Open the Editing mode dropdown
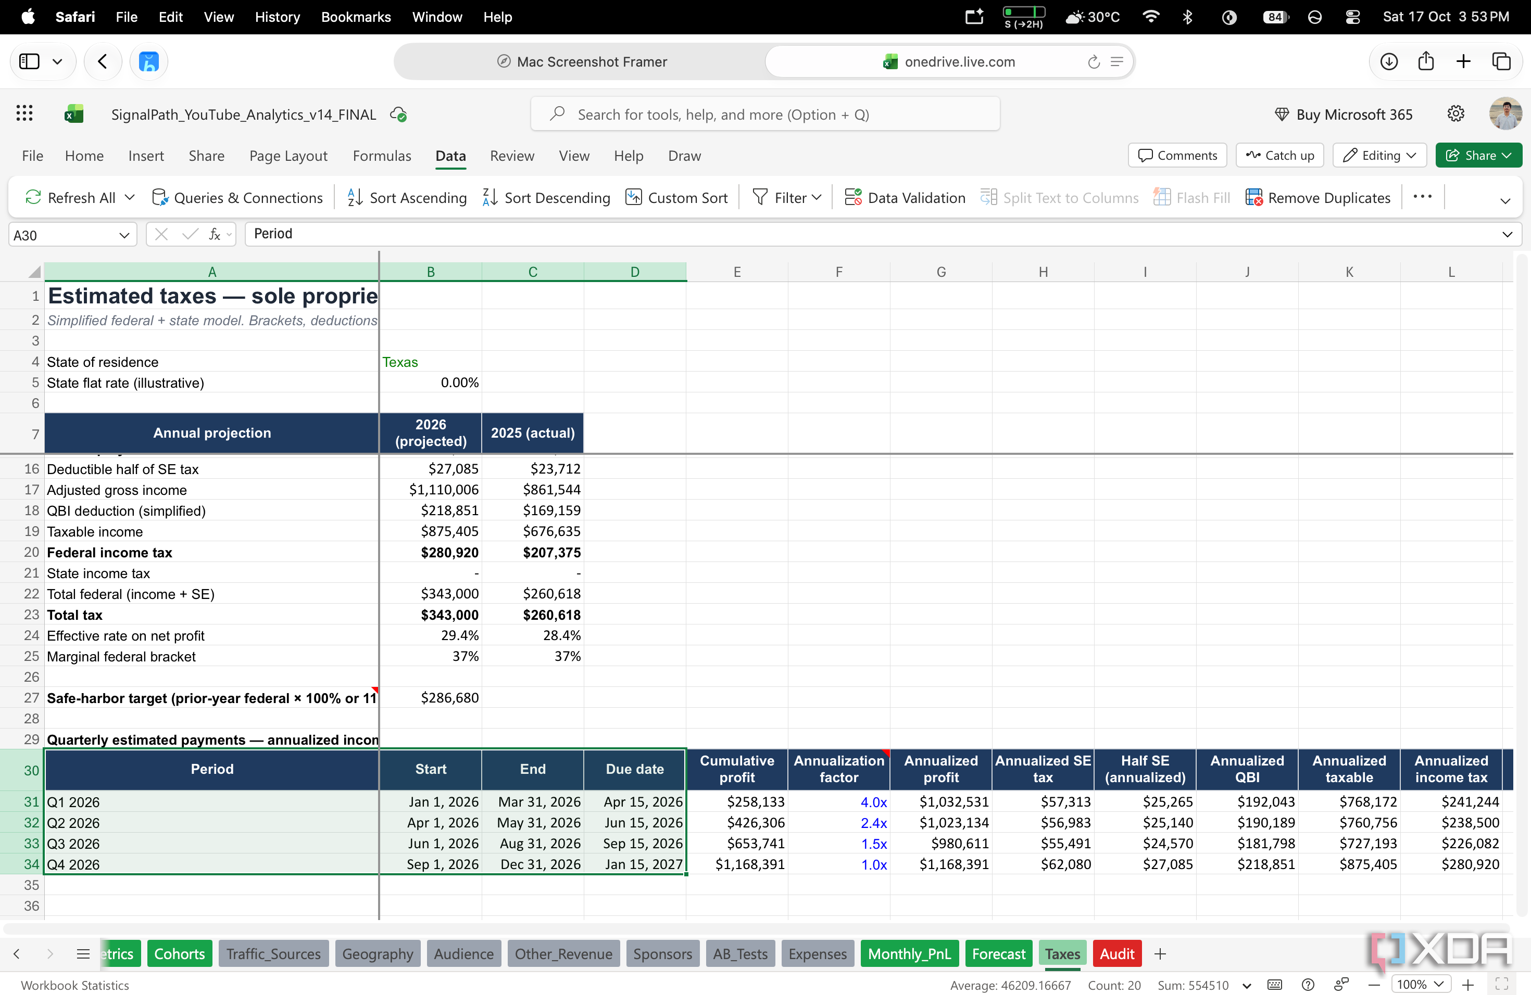Image resolution: width=1531 pixels, height=995 pixels. tap(1379, 156)
